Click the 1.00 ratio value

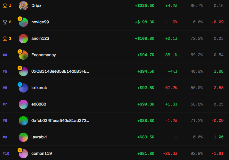point(219,137)
